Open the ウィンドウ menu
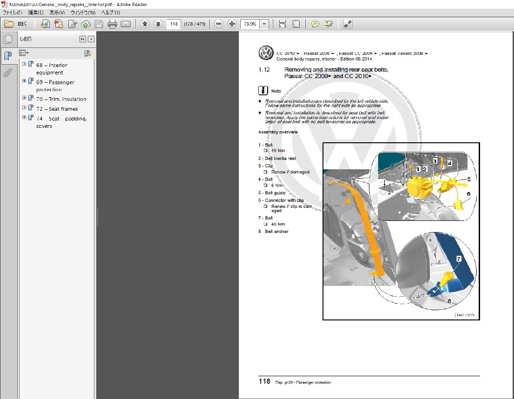Screen dimensions: 514x399 coord(83,13)
